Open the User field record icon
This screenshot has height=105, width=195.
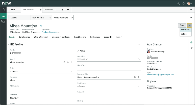(x=72, y=62)
